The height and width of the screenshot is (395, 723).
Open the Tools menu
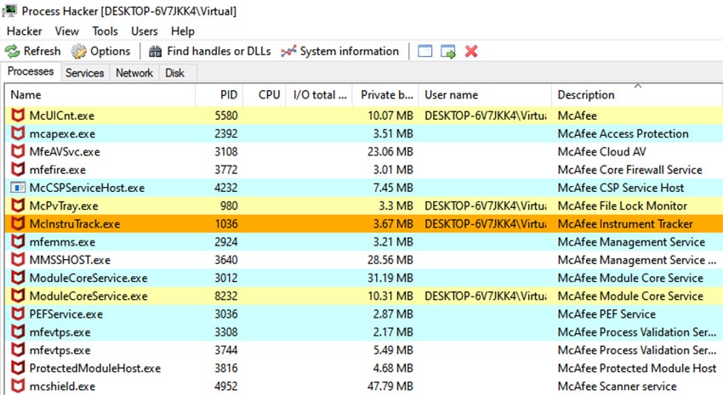point(105,31)
